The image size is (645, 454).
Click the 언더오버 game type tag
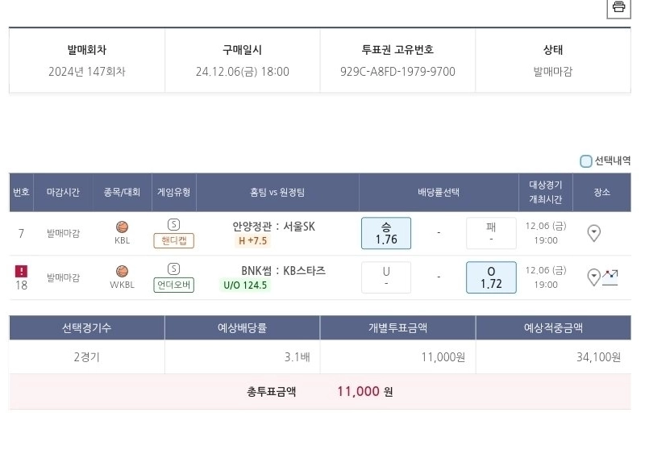click(173, 285)
